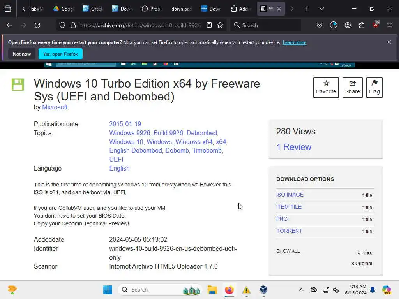Image resolution: width=399 pixels, height=299 pixels.
Task: Open the warning triangle app in taskbar
Action: click(x=246, y=290)
